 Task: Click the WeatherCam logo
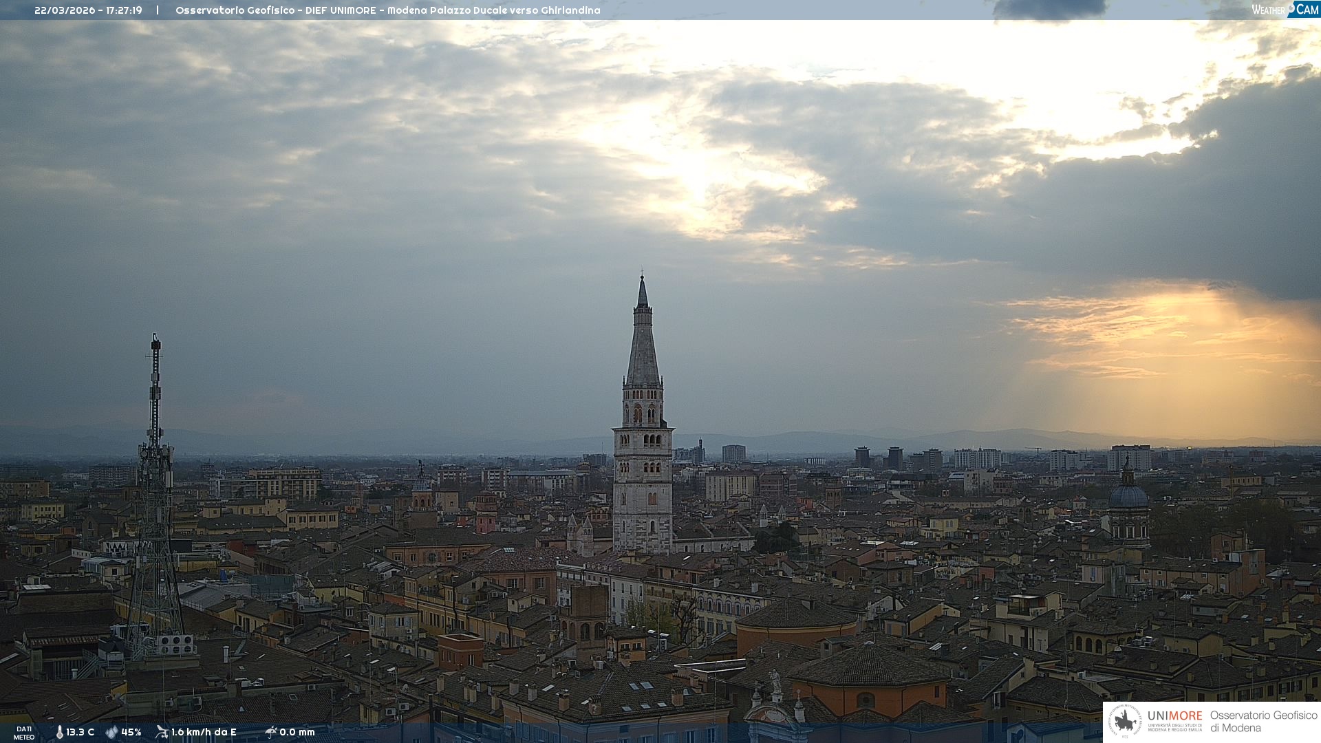pos(1284,9)
